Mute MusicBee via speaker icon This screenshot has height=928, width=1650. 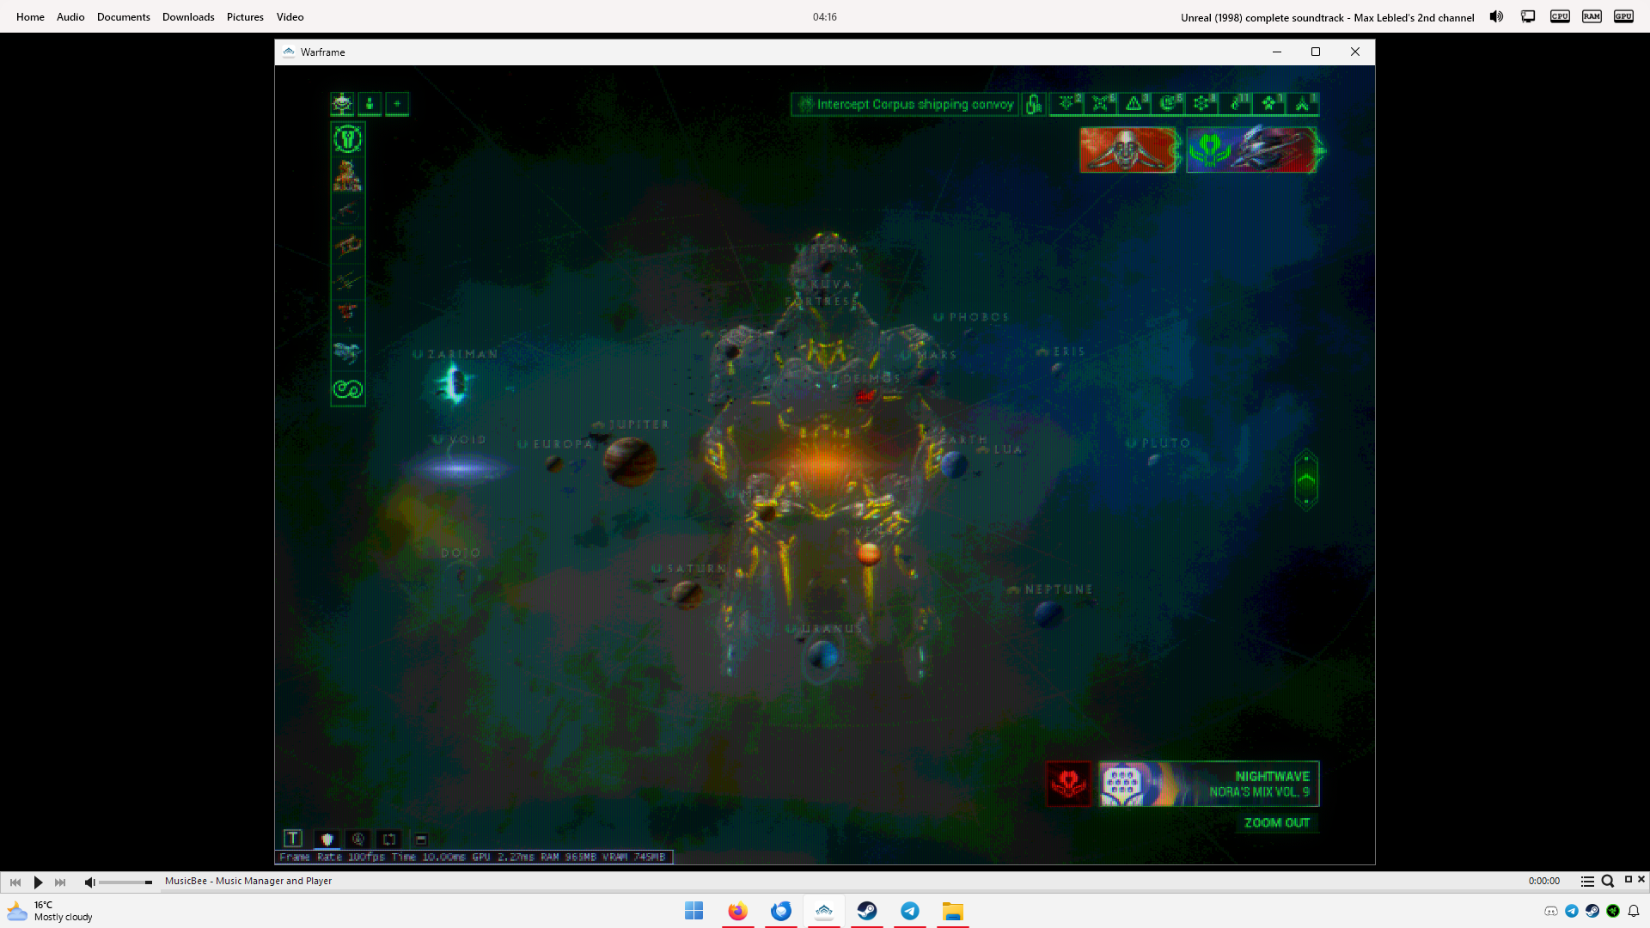click(89, 882)
